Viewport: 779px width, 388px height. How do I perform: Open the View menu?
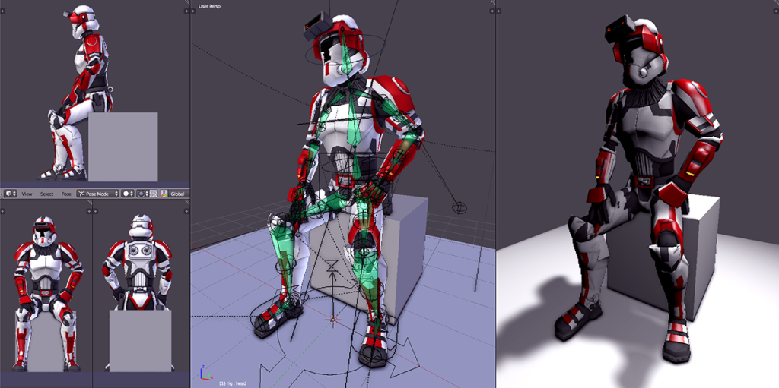pos(27,194)
